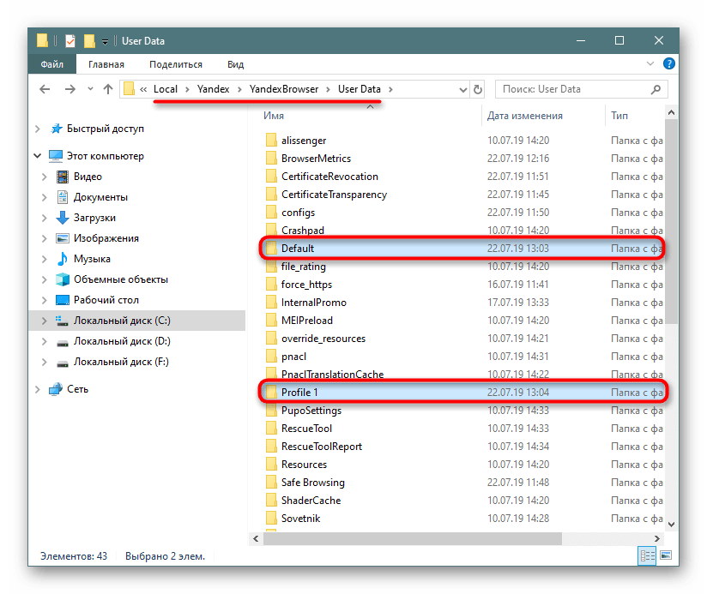707x594 pixels.
Task: Refresh the User Data folder view
Action: 479,88
